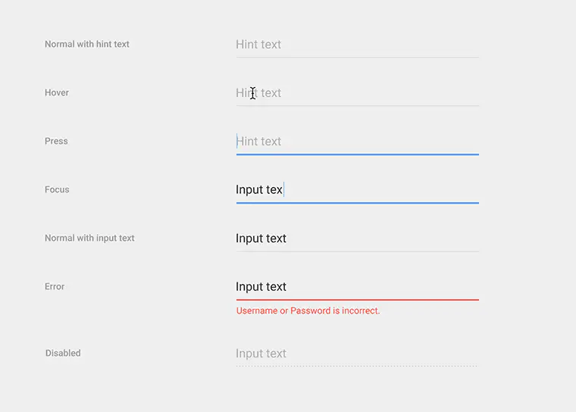
Task: Click the disabled Input text field
Action: point(357,354)
